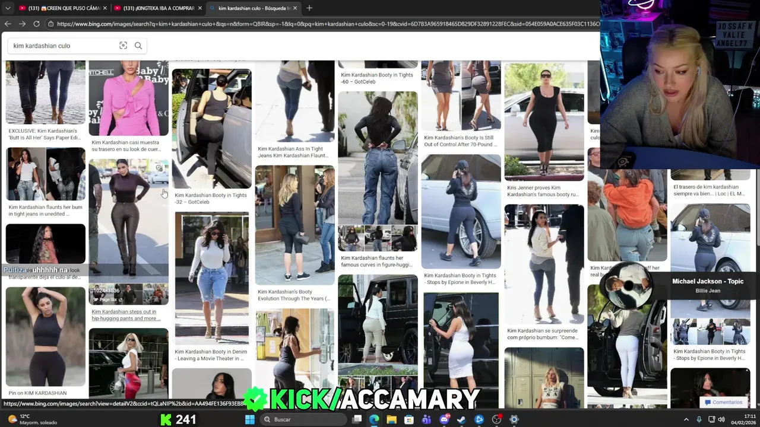Open a new browser tab with plus
760x427 pixels.
(x=309, y=8)
